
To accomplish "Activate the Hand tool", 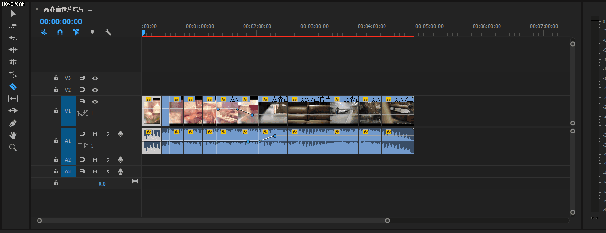I will 13,135.
